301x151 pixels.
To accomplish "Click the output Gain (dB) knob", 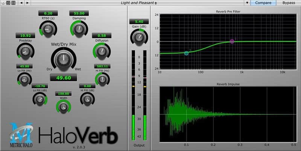I will click(x=139, y=37).
